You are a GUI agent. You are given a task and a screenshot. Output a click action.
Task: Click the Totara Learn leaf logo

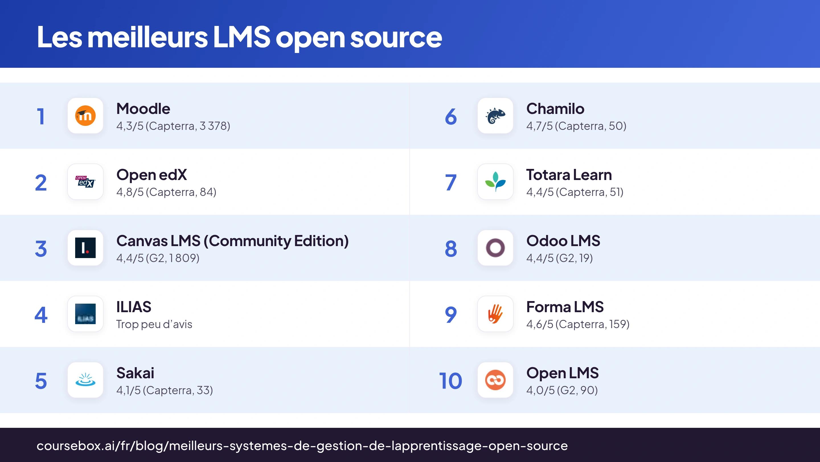(495, 182)
